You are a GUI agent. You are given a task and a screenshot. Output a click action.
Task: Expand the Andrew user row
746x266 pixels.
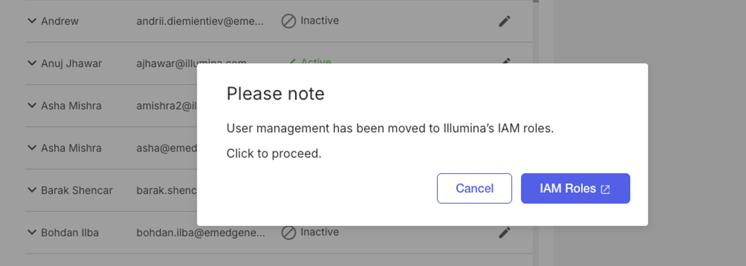32,21
